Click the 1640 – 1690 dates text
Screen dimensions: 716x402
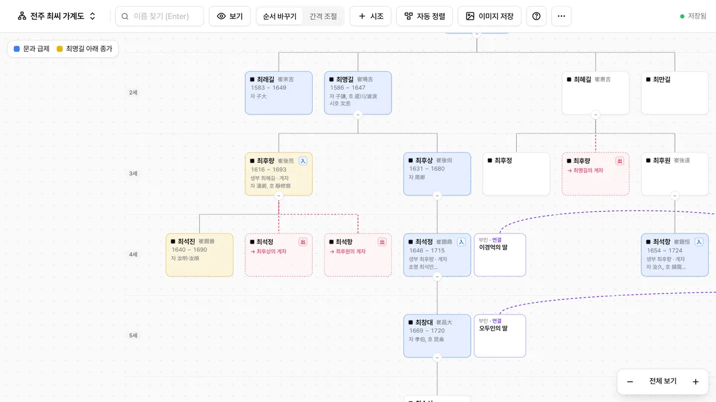click(x=189, y=250)
